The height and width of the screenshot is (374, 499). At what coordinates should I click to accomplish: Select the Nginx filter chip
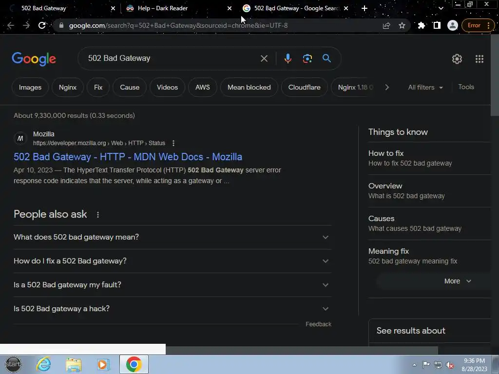(68, 88)
